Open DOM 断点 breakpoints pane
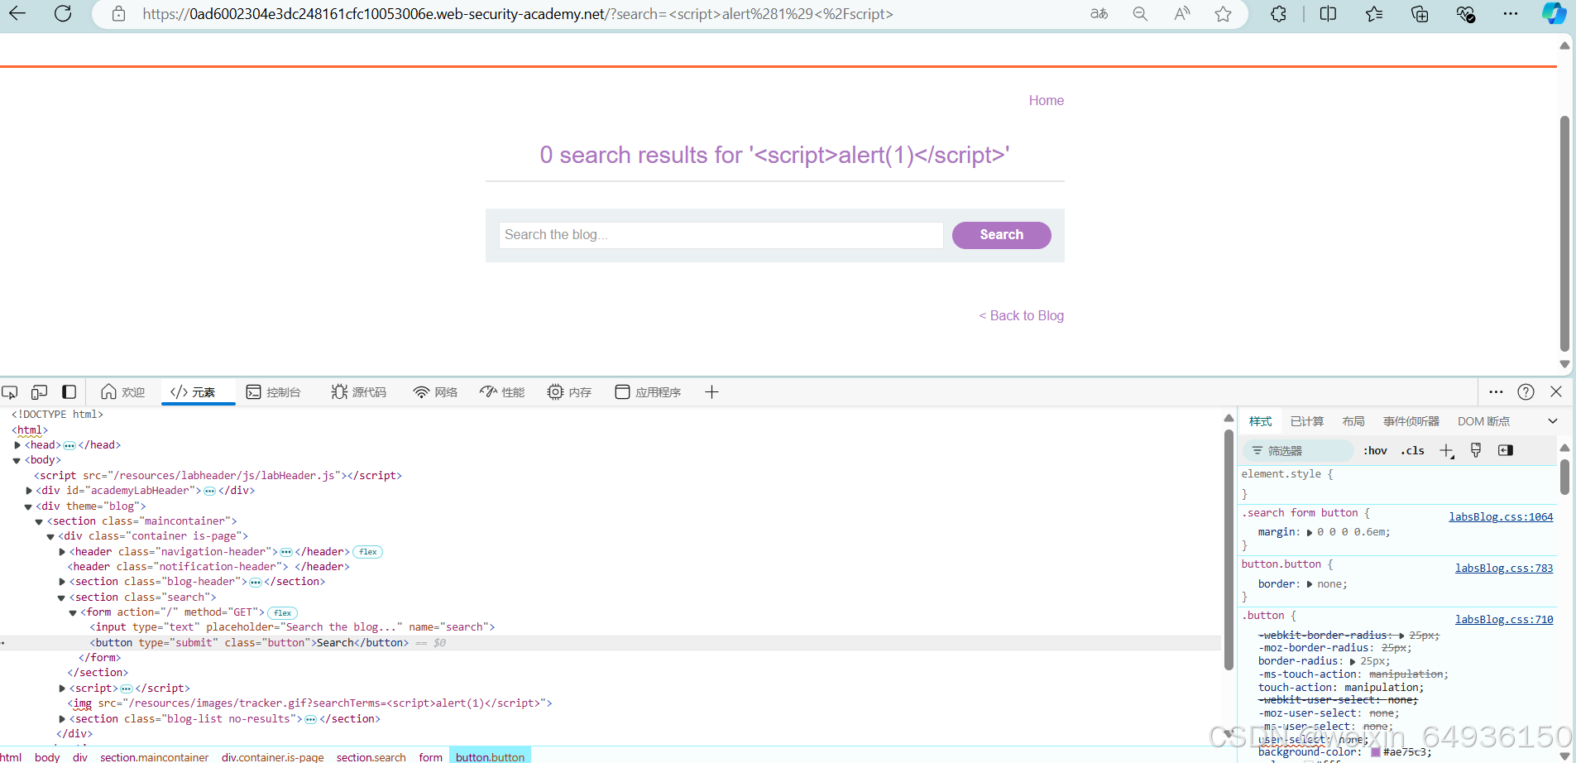 (1484, 421)
